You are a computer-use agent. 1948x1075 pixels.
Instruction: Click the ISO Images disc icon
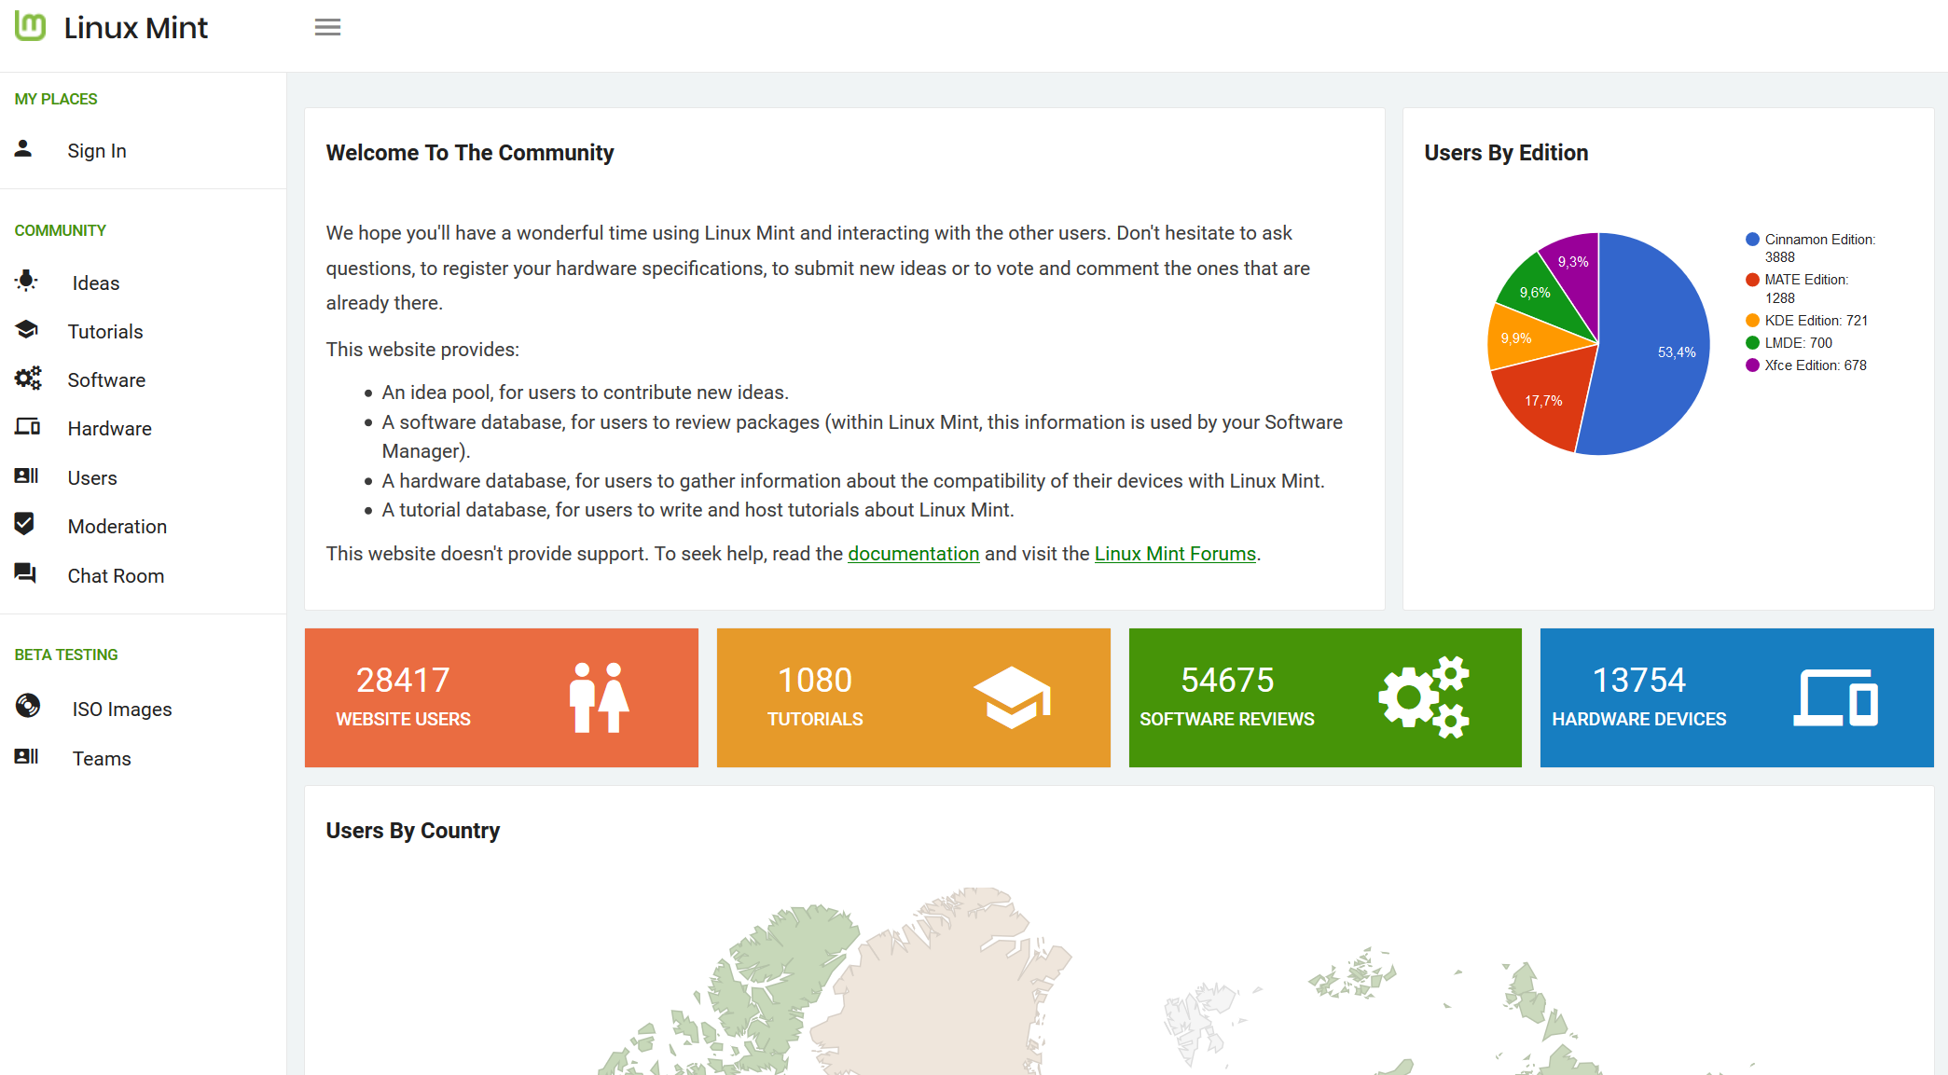click(28, 706)
